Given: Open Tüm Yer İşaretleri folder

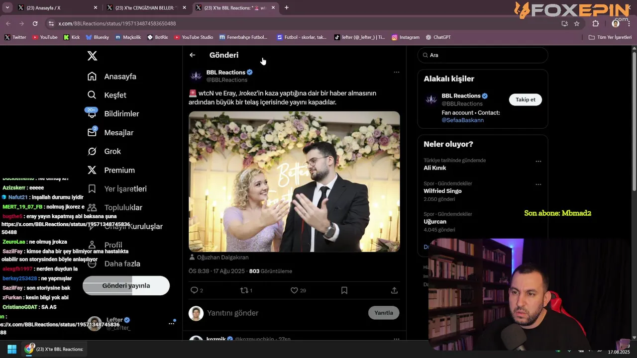Looking at the screenshot, I should click(x=610, y=37).
